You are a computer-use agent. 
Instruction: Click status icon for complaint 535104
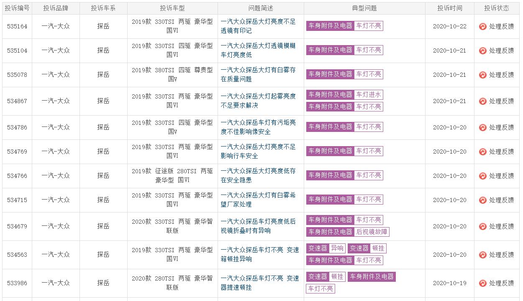click(482, 51)
